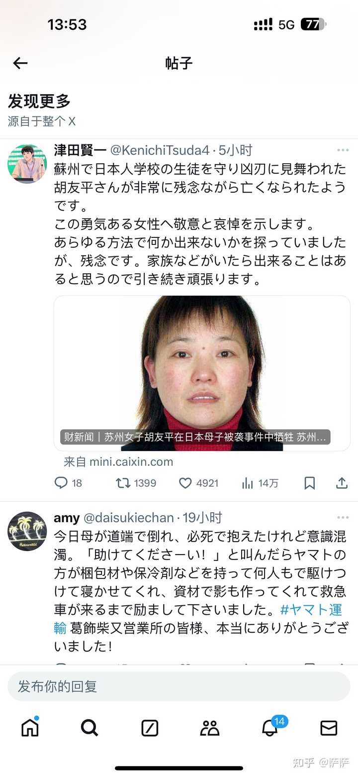Open 津田賢一's profile avatar
This screenshot has height=777, width=358.
tap(27, 164)
